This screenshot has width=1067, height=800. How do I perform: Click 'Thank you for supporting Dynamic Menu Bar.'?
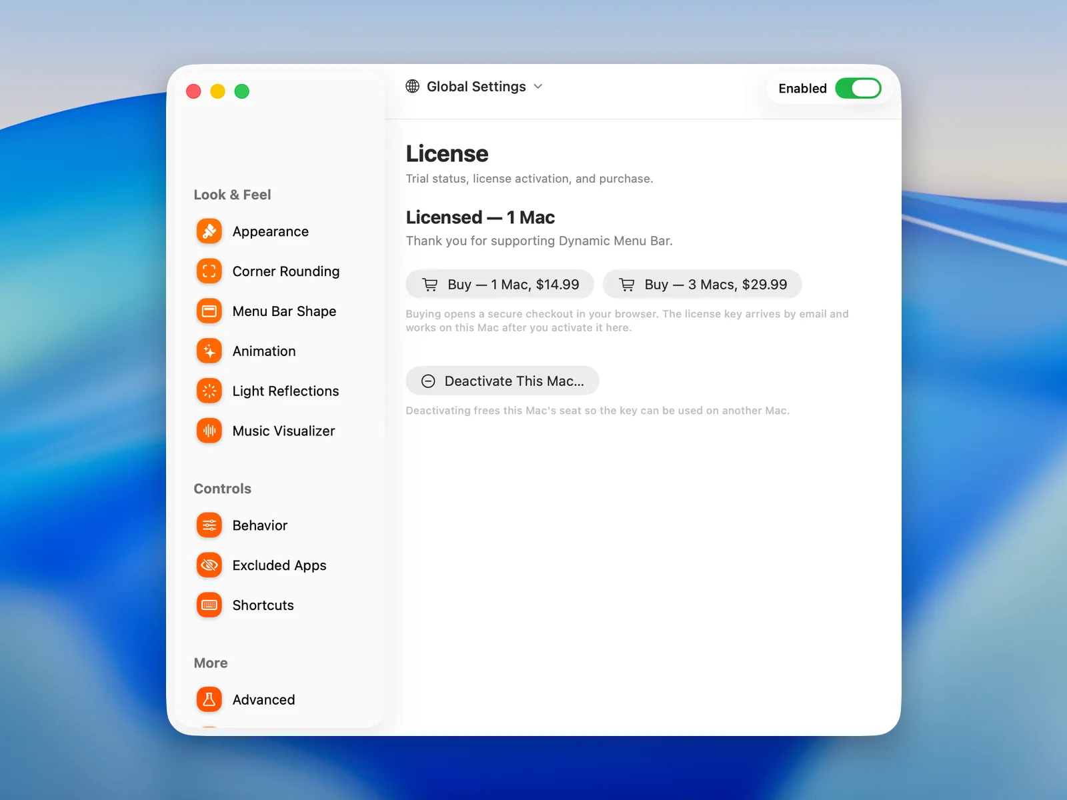coord(539,241)
